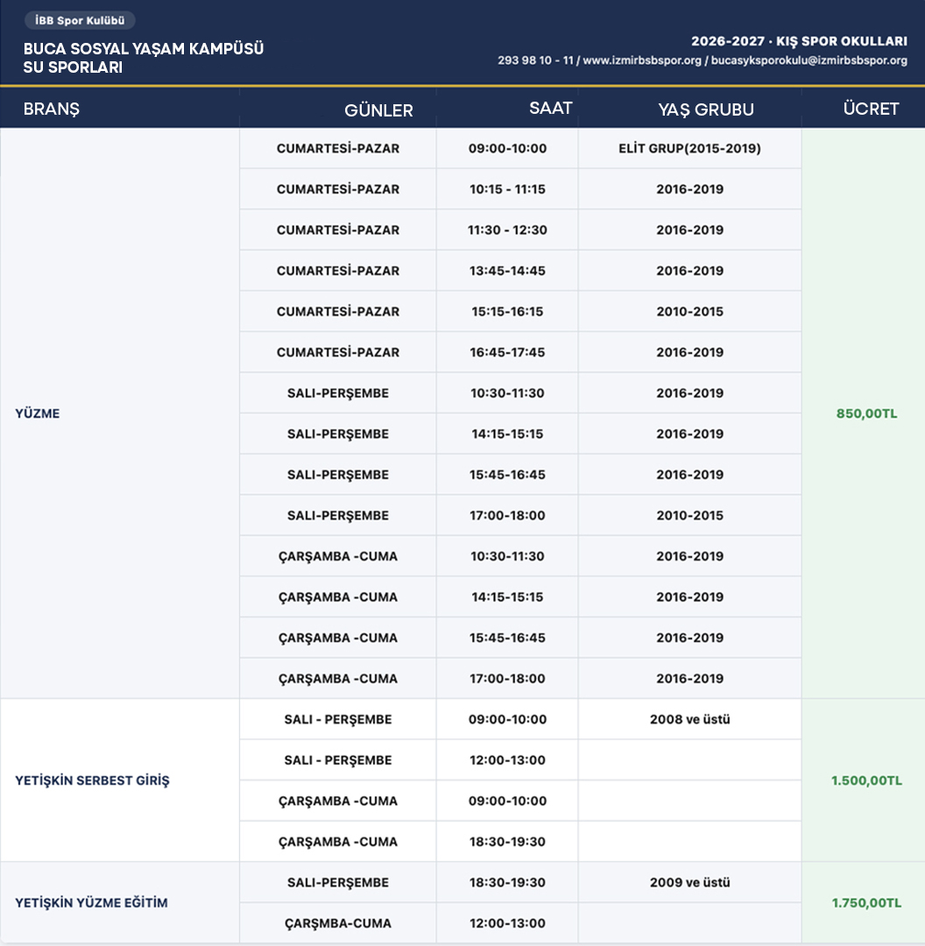Click the ÇARŞMBA-CUMA days cell
The width and height of the screenshot is (925, 946).
point(338,923)
